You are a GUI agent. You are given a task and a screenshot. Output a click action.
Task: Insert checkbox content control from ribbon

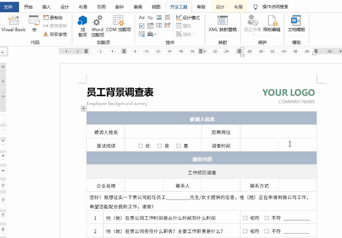click(142, 26)
